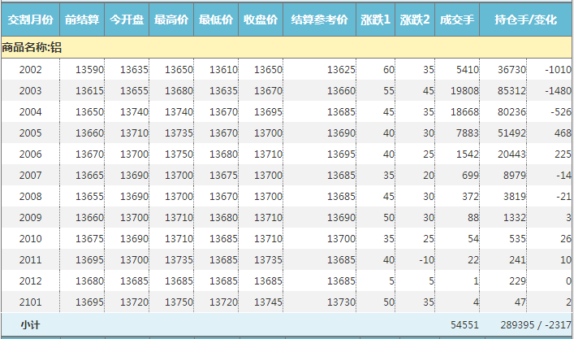Sort by the 最高价 column header
The width and height of the screenshot is (574, 339).
pyautogui.click(x=171, y=19)
